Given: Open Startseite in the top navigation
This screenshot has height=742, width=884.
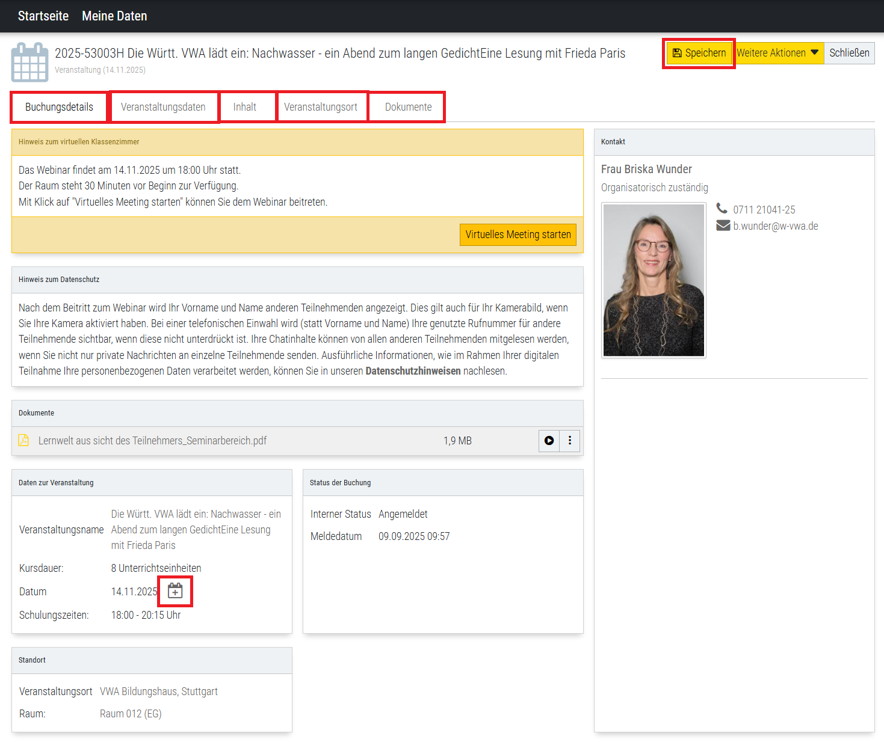Looking at the screenshot, I should point(43,16).
